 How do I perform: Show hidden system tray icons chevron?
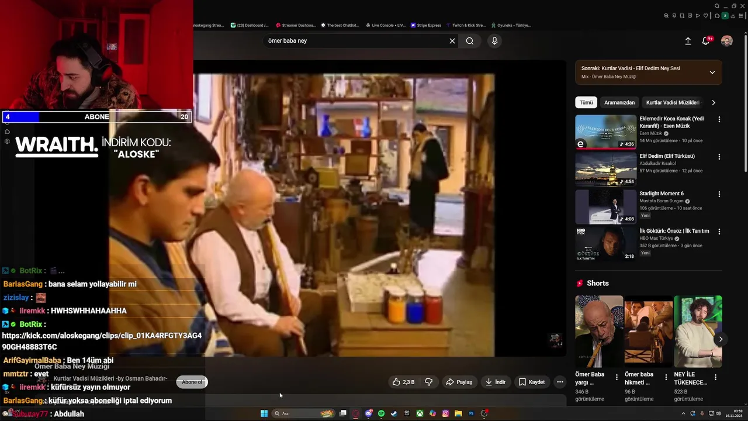[683, 413]
